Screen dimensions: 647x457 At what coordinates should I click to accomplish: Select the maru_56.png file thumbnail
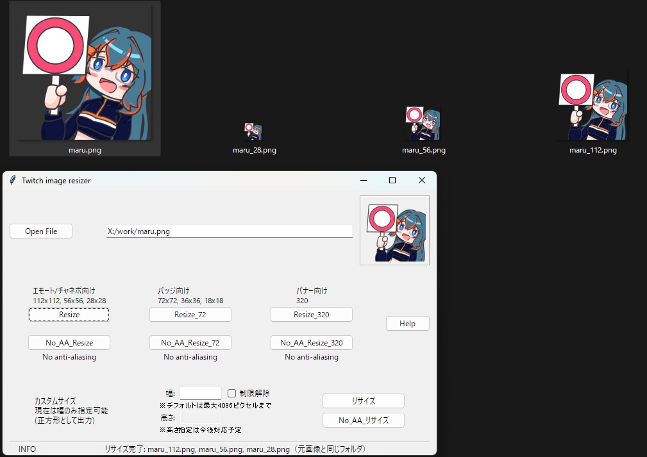(x=423, y=122)
